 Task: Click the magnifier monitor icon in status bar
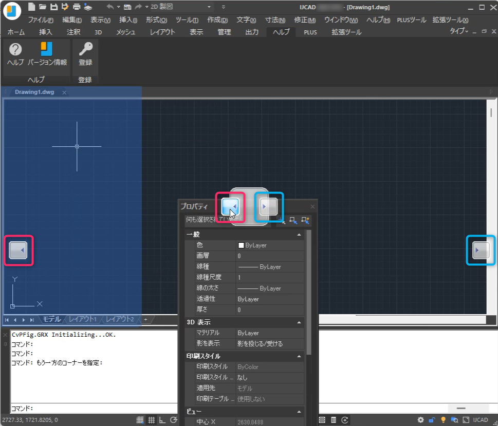[x=454, y=420]
